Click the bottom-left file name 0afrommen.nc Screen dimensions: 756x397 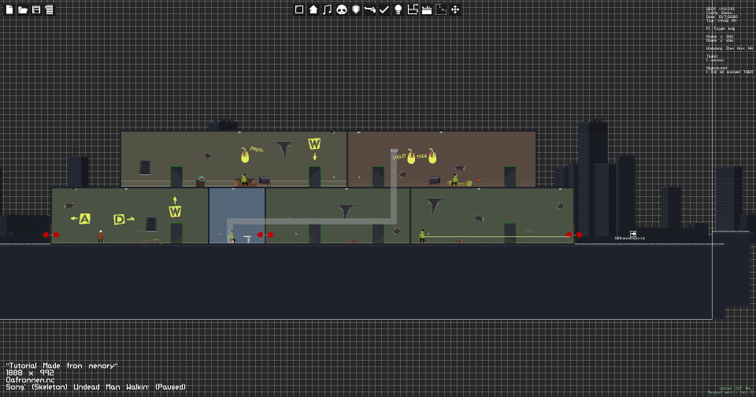(x=30, y=380)
